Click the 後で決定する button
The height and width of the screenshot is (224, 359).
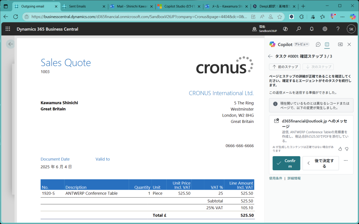[320, 163]
